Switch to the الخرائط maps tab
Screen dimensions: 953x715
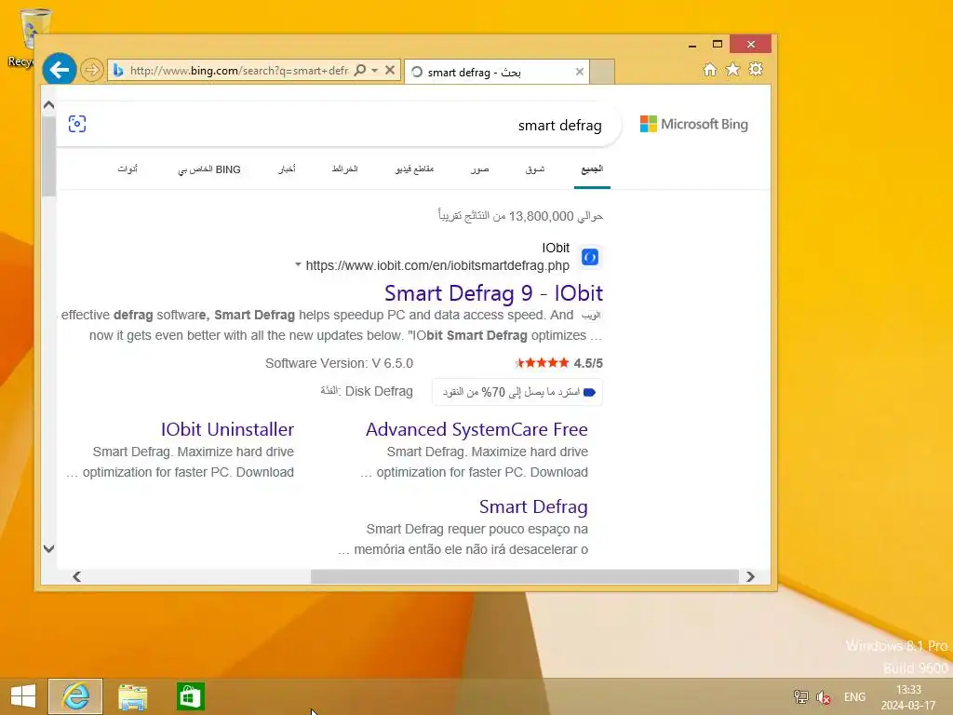click(x=344, y=169)
